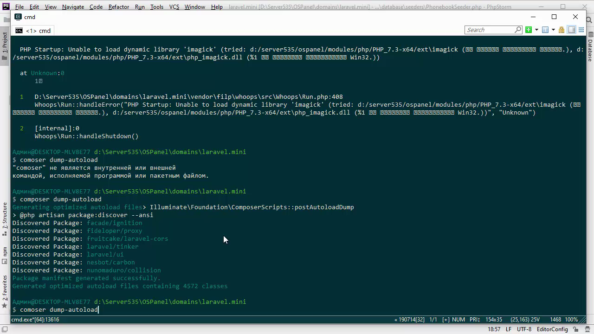Click the EditorConfig status item
This screenshot has height=334, width=594.
[x=552, y=329]
